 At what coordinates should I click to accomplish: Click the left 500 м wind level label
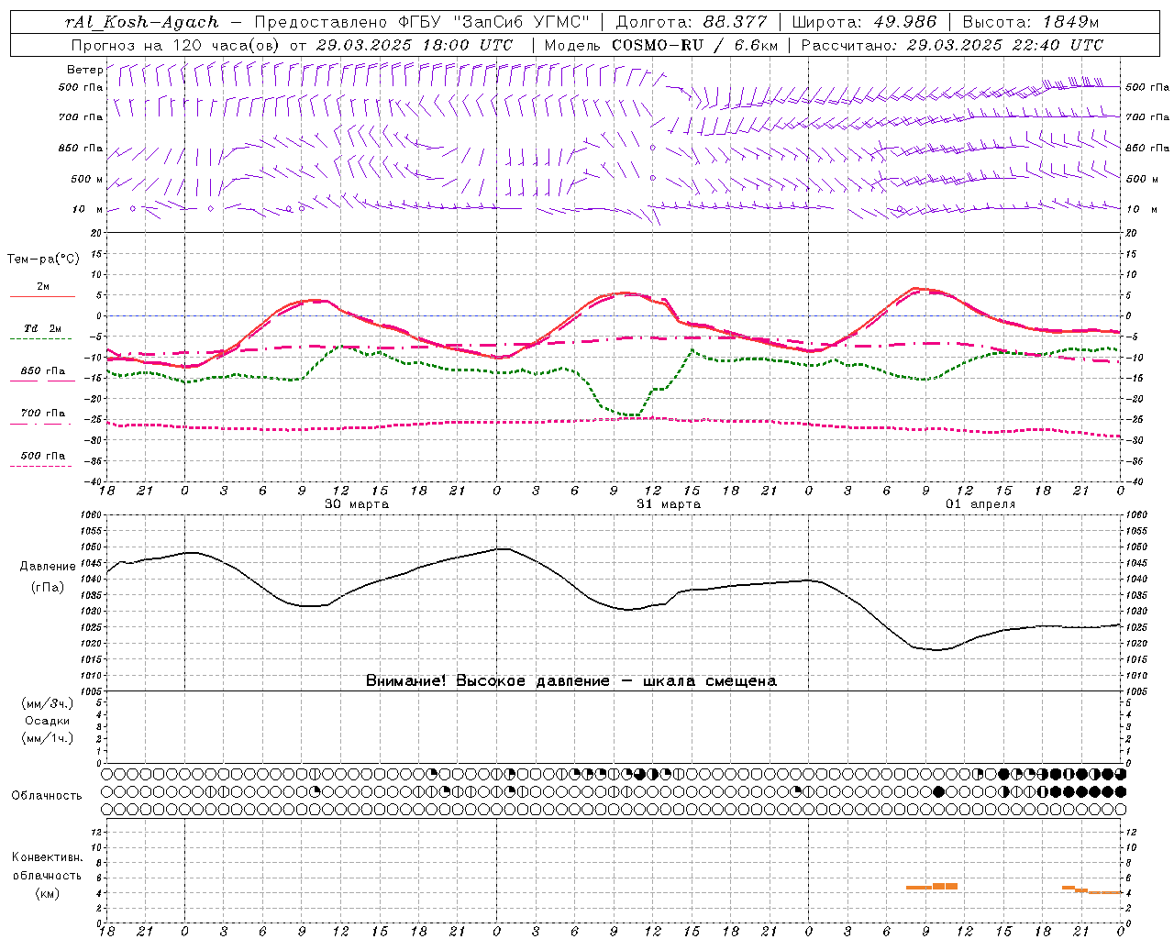point(87,179)
